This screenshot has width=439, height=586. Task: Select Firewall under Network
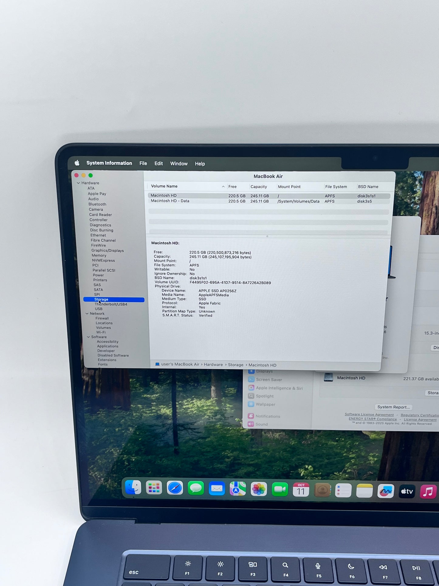(102, 318)
